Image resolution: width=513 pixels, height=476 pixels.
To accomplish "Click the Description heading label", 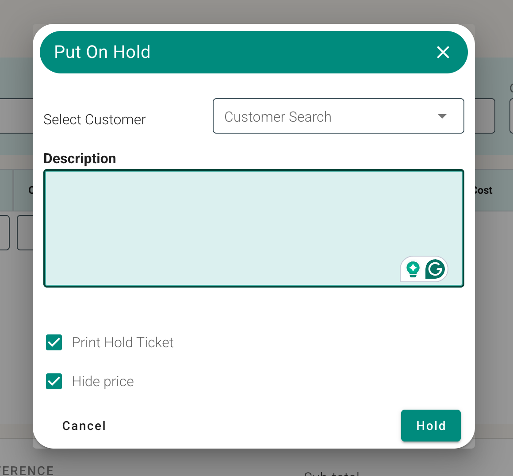I will [x=80, y=158].
